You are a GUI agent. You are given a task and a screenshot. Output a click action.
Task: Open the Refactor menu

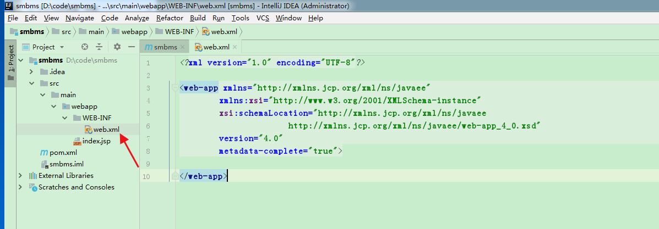click(x=170, y=18)
